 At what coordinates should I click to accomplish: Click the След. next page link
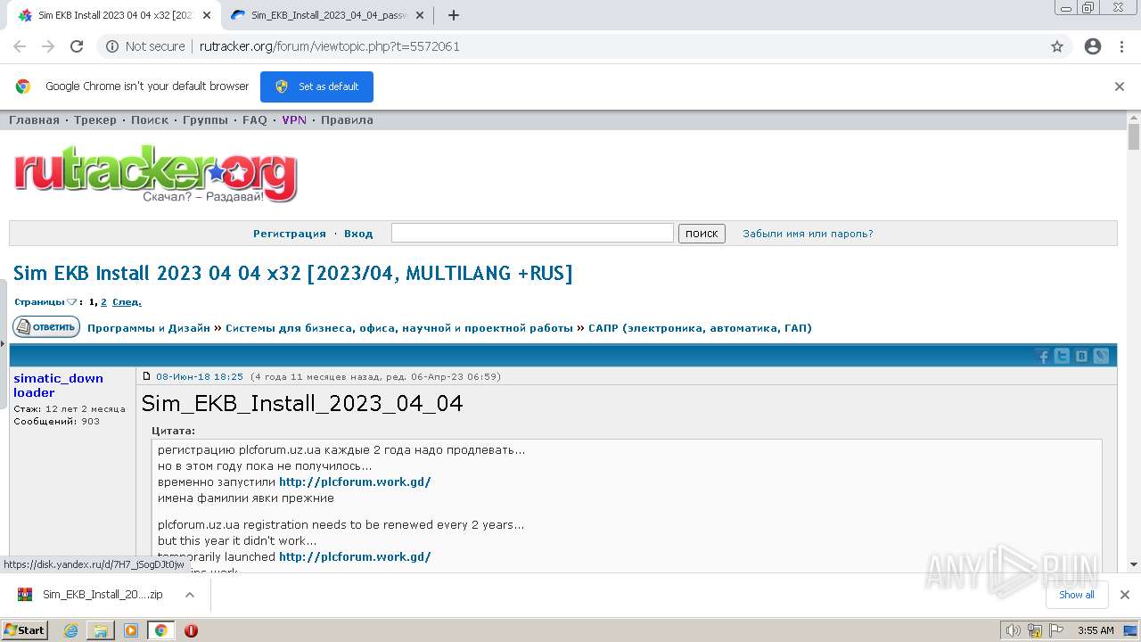click(127, 302)
